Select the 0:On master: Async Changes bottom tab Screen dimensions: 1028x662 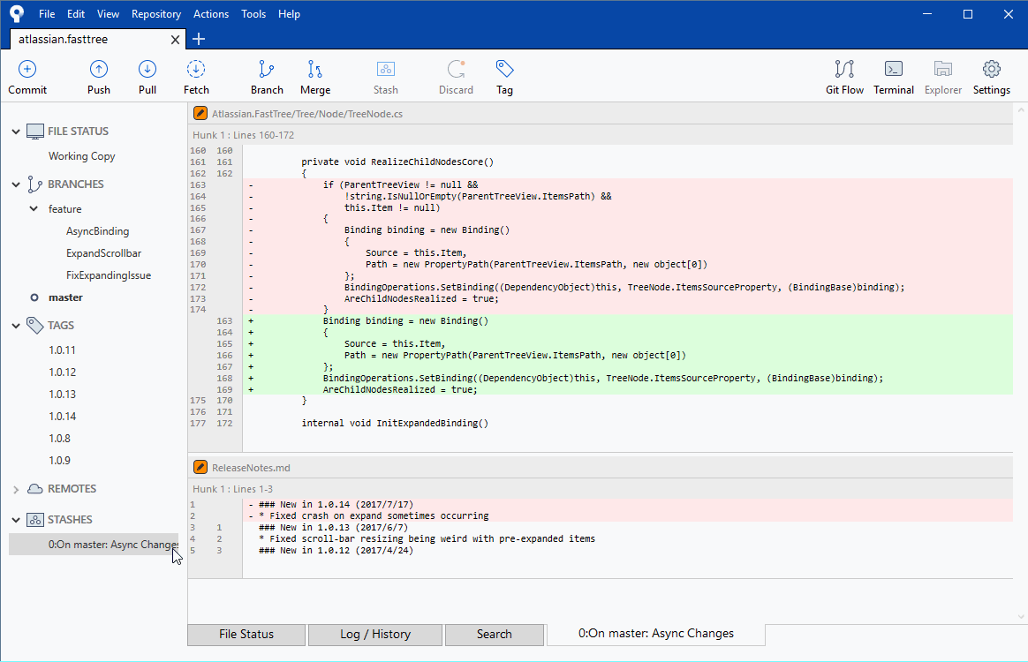(x=655, y=634)
